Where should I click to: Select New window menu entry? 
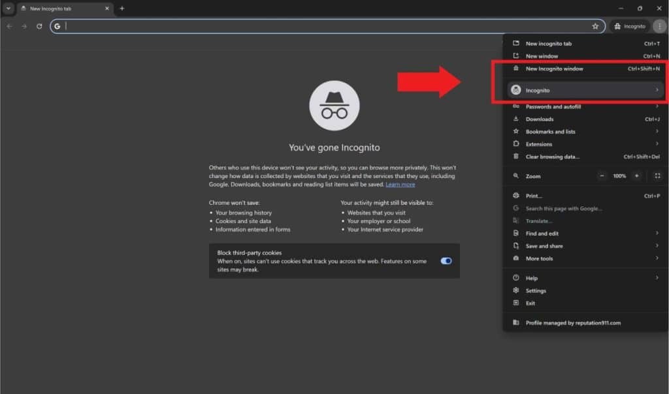click(x=585, y=56)
